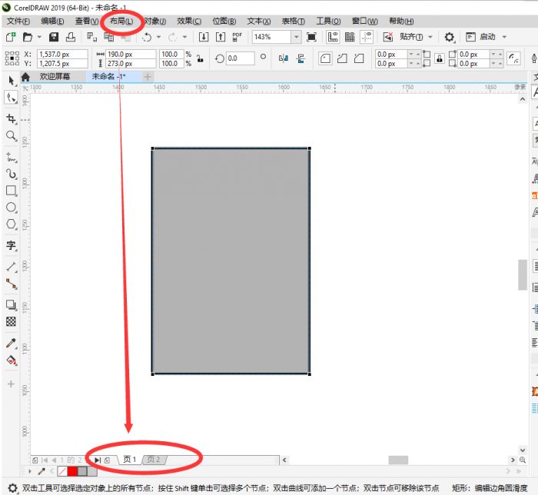Select the Parallel Dimension tool
538x495 pixels.
tap(11, 267)
